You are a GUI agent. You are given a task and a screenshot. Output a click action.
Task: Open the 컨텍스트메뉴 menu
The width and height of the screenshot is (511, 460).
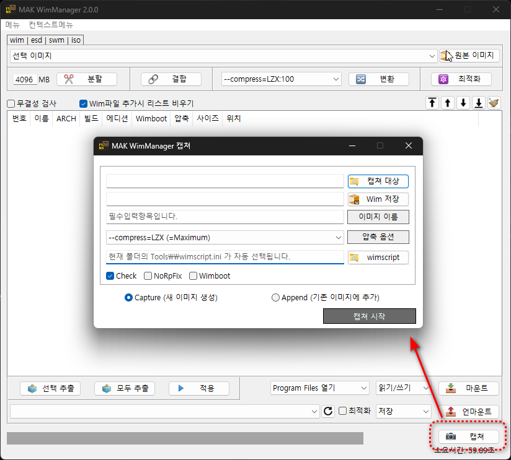[50, 25]
